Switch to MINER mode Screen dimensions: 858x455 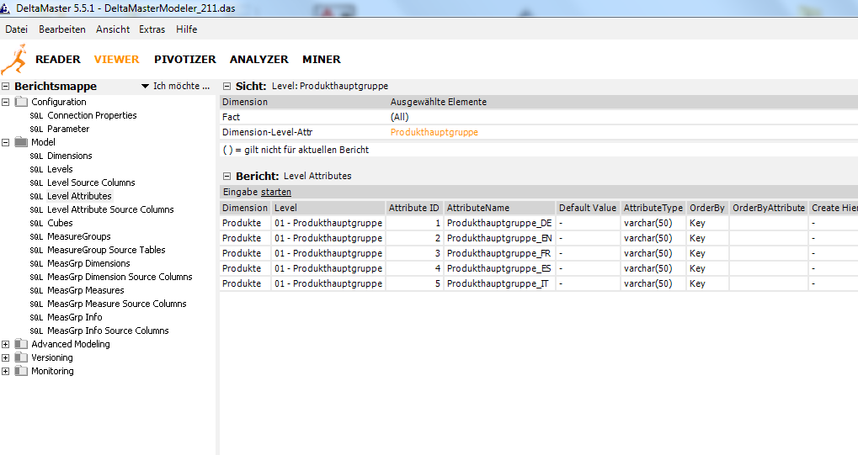point(322,59)
